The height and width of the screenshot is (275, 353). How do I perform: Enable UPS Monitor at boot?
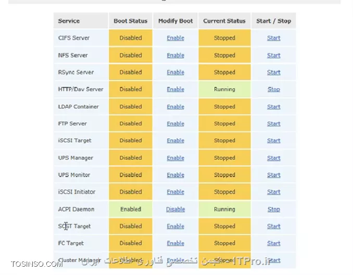pyautogui.click(x=175, y=175)
